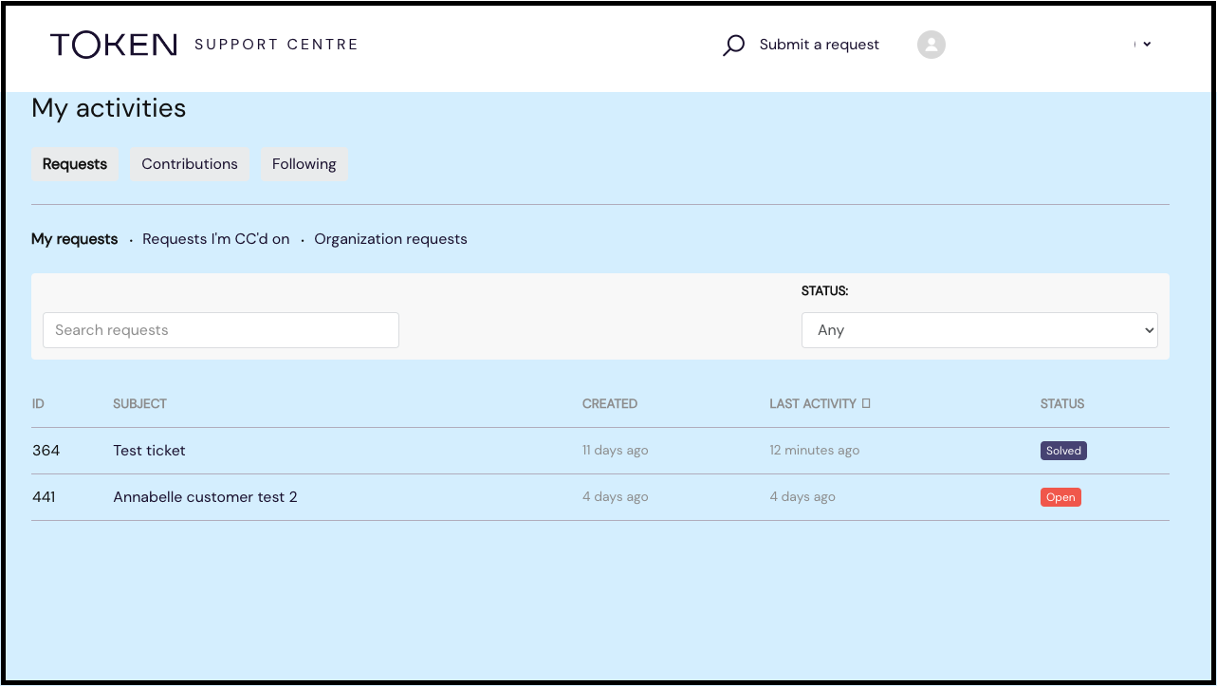Click the ID column header
Screen dimensions: 1217x686
[x=38, y=403]
